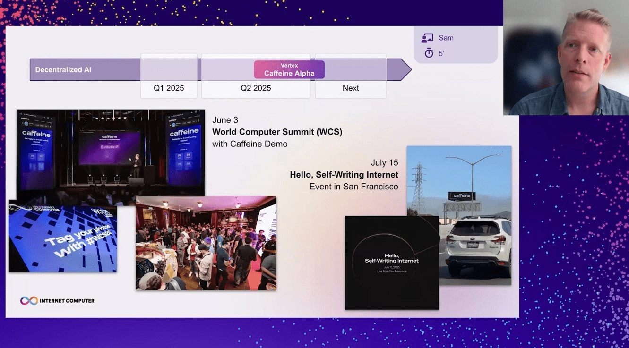The image size is (629, 348).
Task: Click the Vertex Caffeine Alpha pill
Action: 289,69
